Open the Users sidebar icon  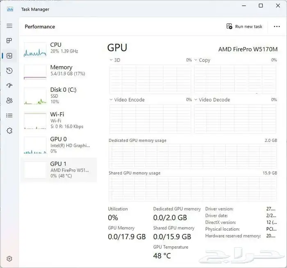click(x=9, y=100)
